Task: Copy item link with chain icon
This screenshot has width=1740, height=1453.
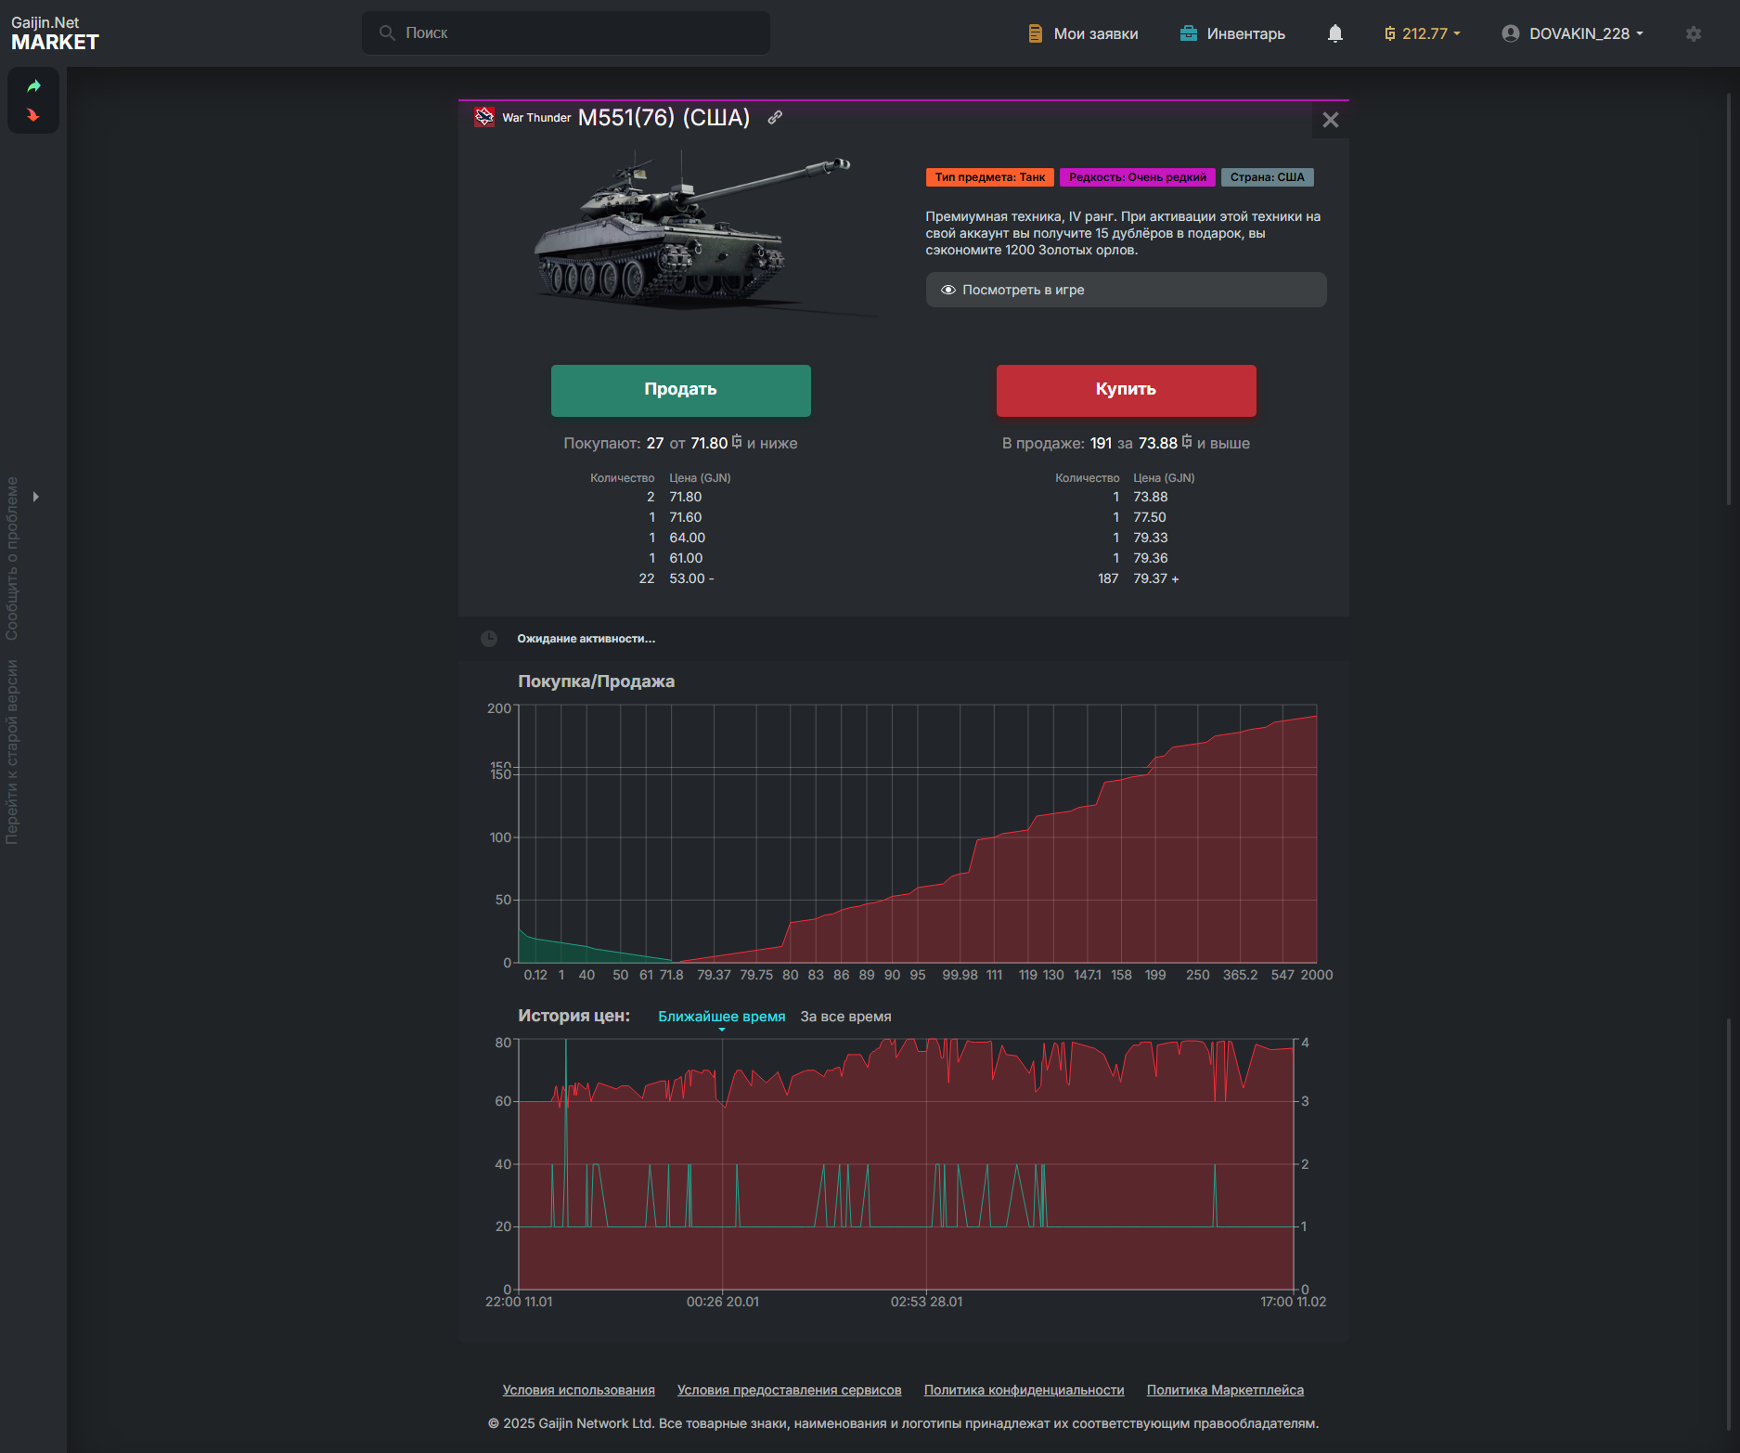Action: tap(775, 118)
